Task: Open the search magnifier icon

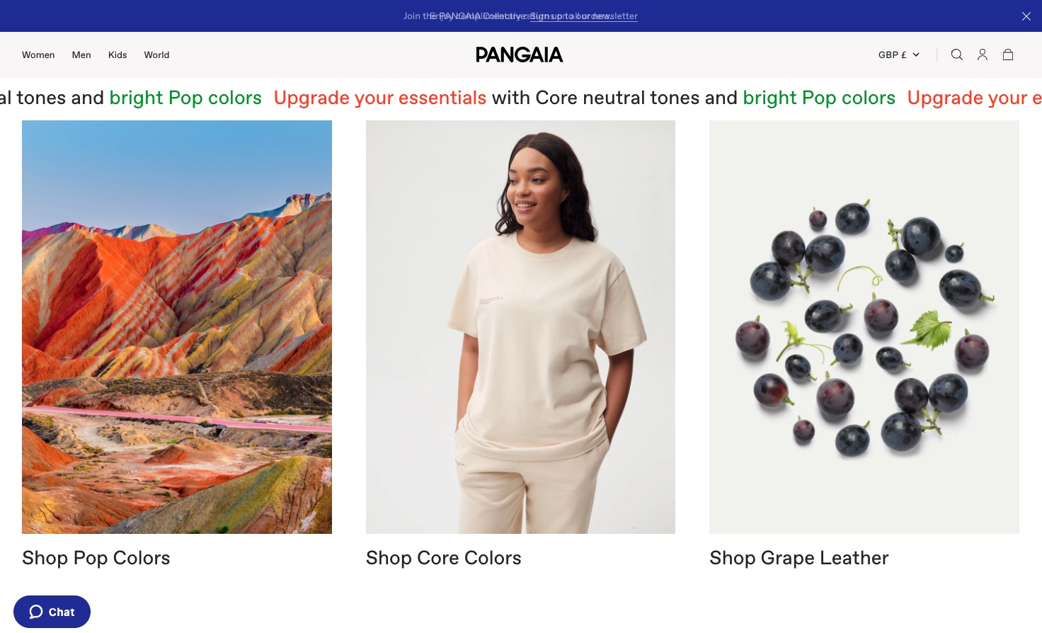Action: coord(956,55)
